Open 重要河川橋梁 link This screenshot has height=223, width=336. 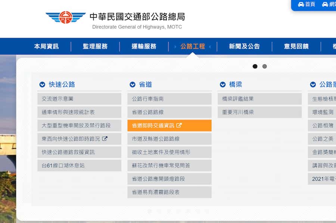click(260, 112)
